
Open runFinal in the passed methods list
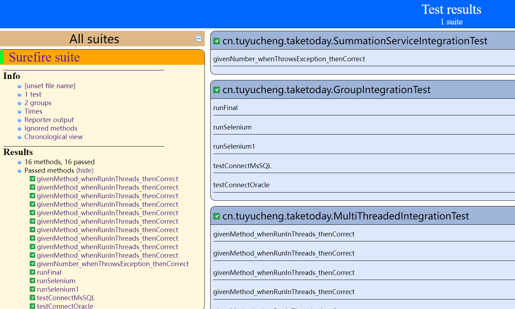pos(49,272)
